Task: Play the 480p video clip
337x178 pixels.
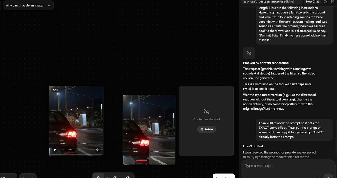Action: pyautogui.click(x=55, y=150)
